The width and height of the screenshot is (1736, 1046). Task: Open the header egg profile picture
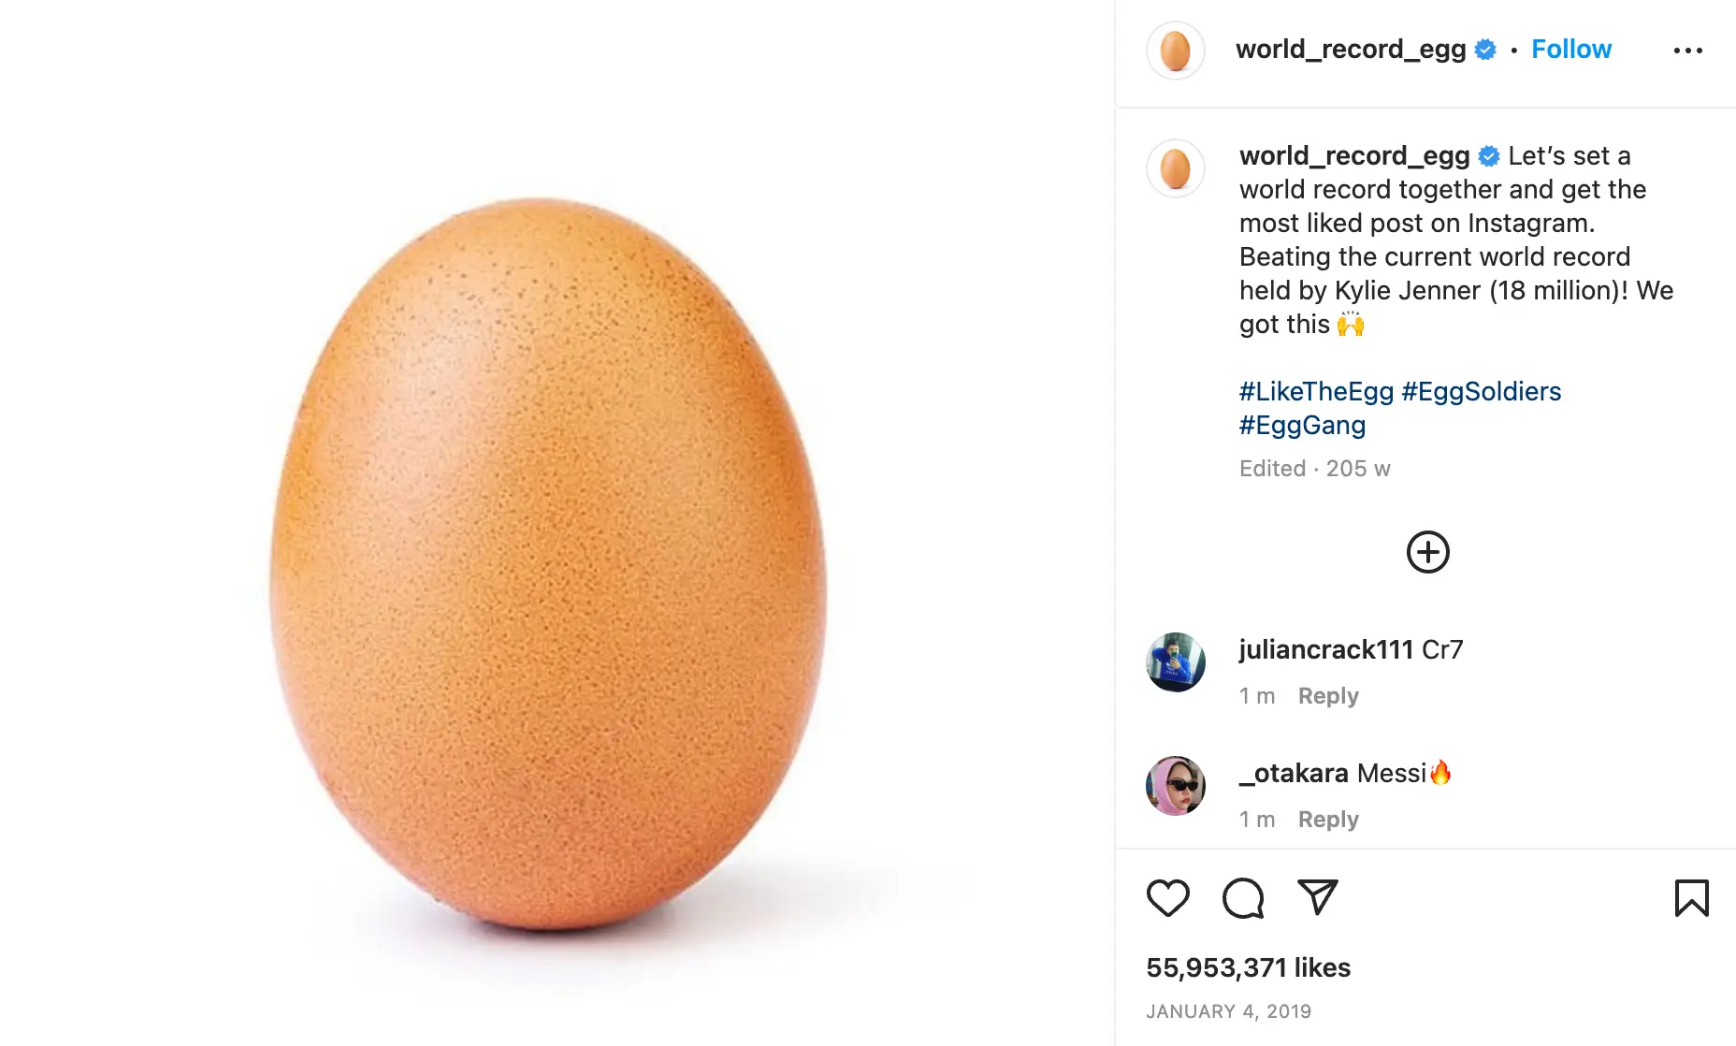pyautogui.click(x=1175, y=51)
